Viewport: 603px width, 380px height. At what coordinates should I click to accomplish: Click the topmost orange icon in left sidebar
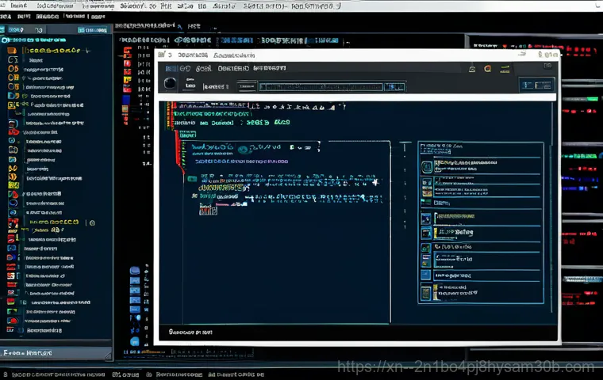pyautogui.click(x=12, y=50)
